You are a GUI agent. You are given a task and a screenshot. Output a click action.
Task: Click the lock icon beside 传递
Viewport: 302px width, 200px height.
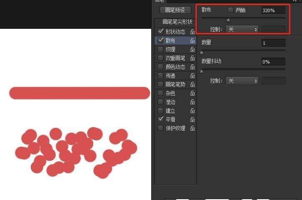193,76
